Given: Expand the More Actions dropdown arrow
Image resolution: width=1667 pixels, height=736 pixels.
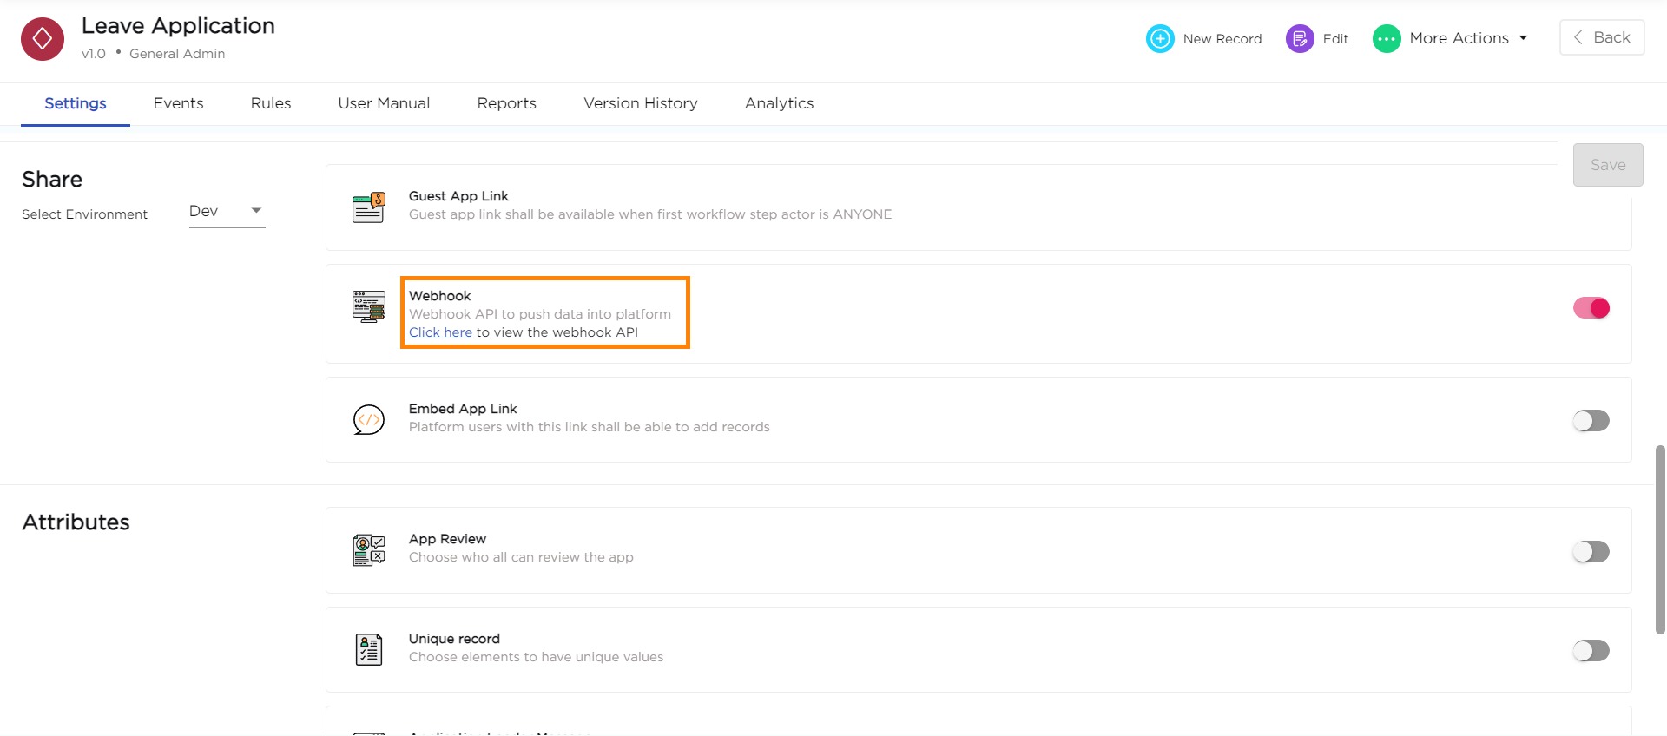Looking at the screenshot, I should click(x=1523, y=38).
